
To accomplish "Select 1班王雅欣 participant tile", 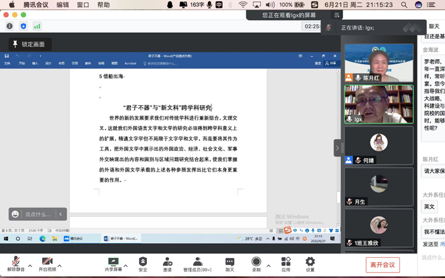I will point(379,228).
